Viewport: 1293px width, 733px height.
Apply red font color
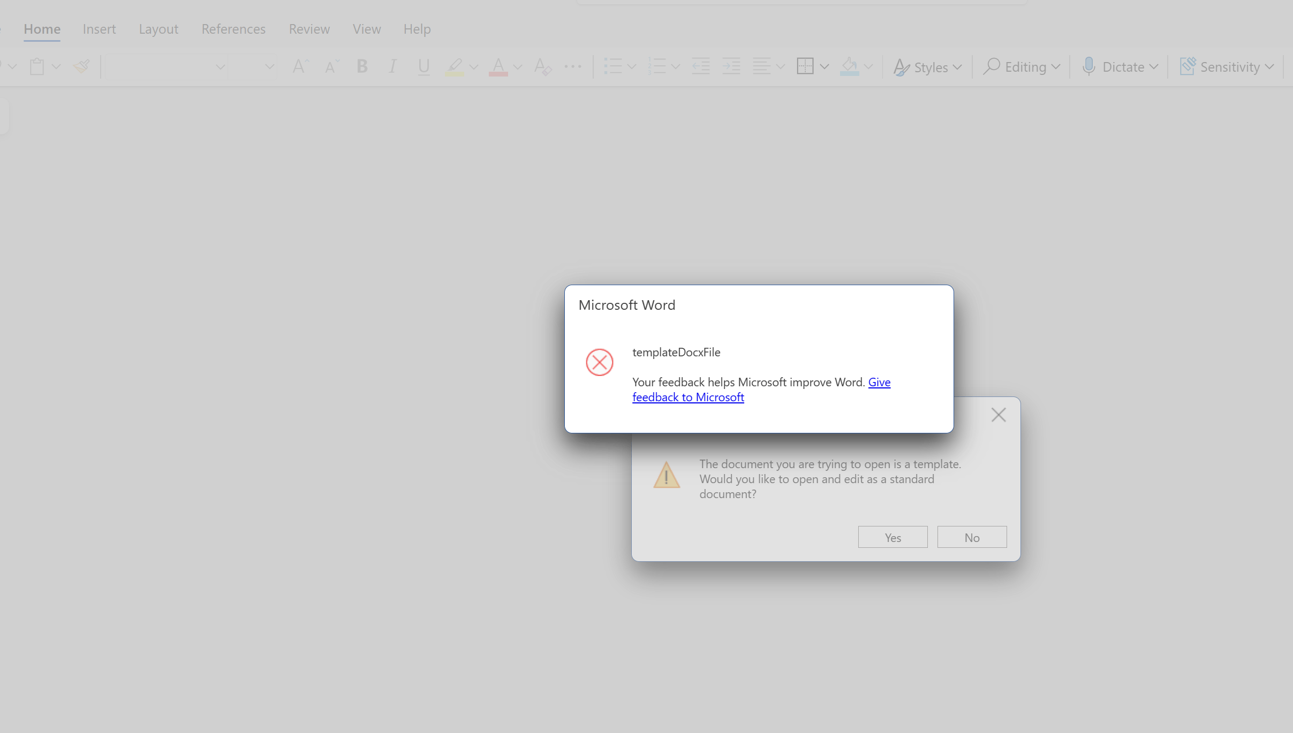[x=498, y=67]
